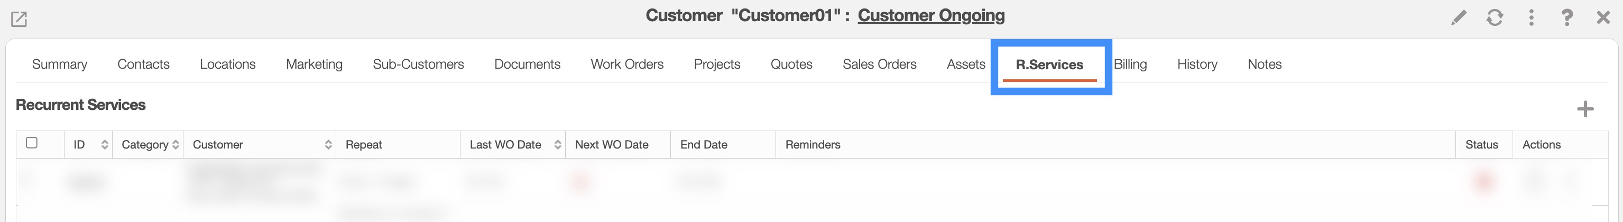
Task: Close the customer dialog
Action: 1603,17
